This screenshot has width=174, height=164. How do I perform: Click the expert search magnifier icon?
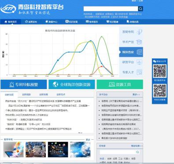(x=137, y=152)
